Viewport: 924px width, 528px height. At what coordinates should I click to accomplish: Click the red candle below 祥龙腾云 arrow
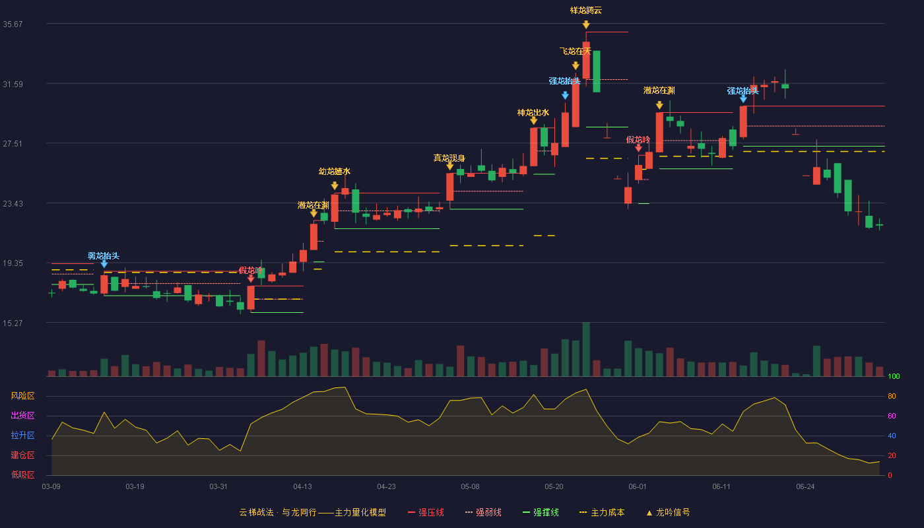click(x=586, y=60)
